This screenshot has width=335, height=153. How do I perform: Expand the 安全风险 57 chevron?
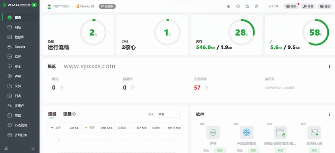coord(206,88)
